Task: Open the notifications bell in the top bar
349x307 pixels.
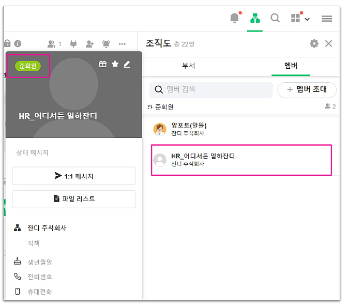Action: 235,19
